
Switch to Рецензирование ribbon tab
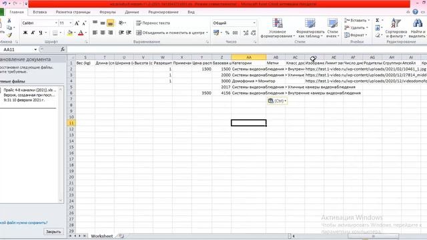pos(163,12)
